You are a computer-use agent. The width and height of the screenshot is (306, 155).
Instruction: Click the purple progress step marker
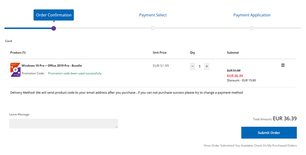point(54,28)
